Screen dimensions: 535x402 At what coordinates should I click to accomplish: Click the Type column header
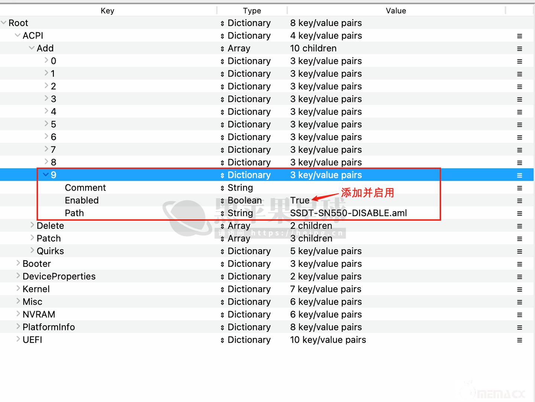(x=252, y=11)
